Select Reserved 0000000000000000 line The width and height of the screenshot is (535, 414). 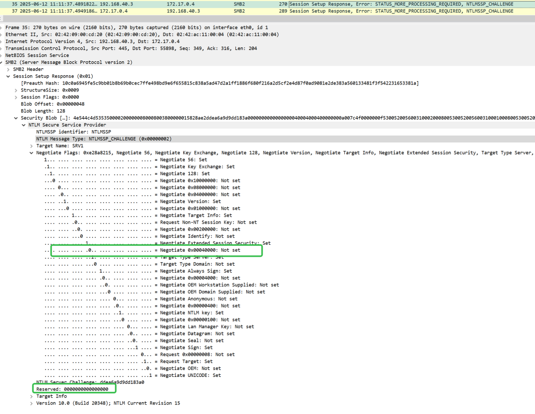pyautogui.click(x=72, y=389)
